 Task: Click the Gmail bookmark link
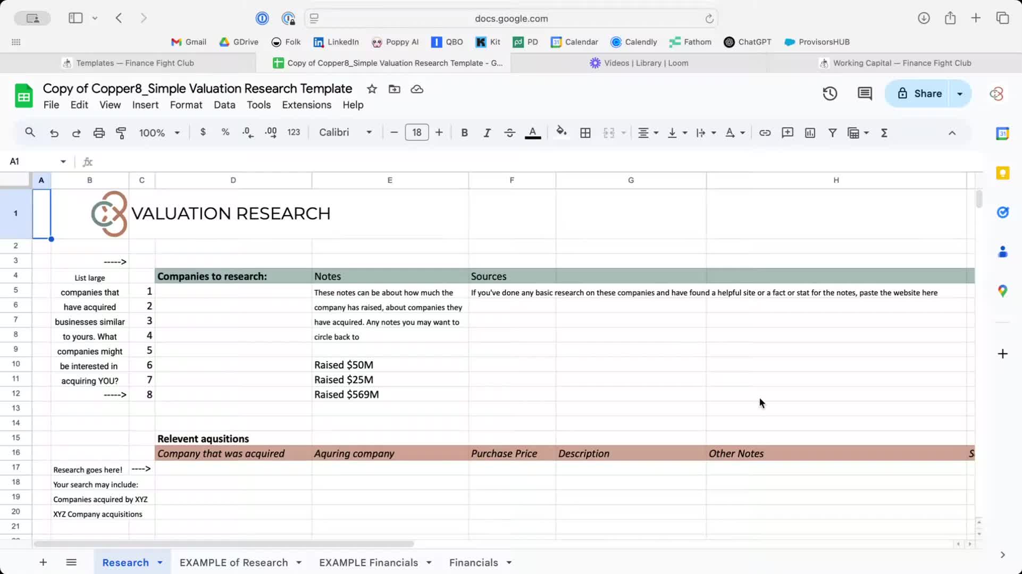click(189, 42)
